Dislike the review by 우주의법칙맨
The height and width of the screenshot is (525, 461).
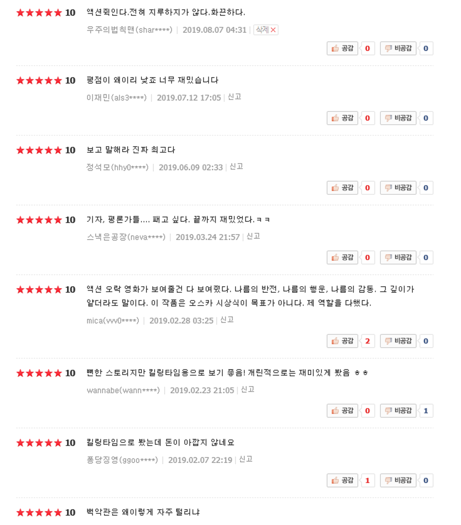tap(398, 48)
